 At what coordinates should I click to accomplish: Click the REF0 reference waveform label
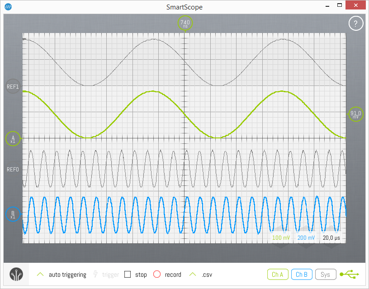[12, 170]
